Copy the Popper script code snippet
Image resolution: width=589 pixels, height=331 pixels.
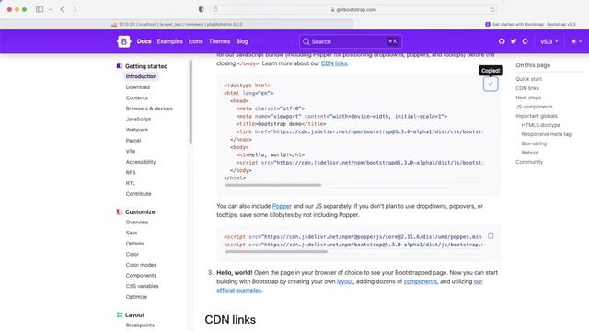(491, 235)
